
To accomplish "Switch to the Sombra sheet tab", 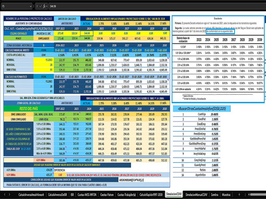I will (214, 195).
